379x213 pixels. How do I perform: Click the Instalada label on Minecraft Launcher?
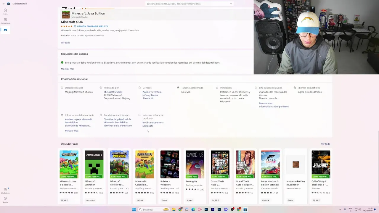[x=90, y=201]
